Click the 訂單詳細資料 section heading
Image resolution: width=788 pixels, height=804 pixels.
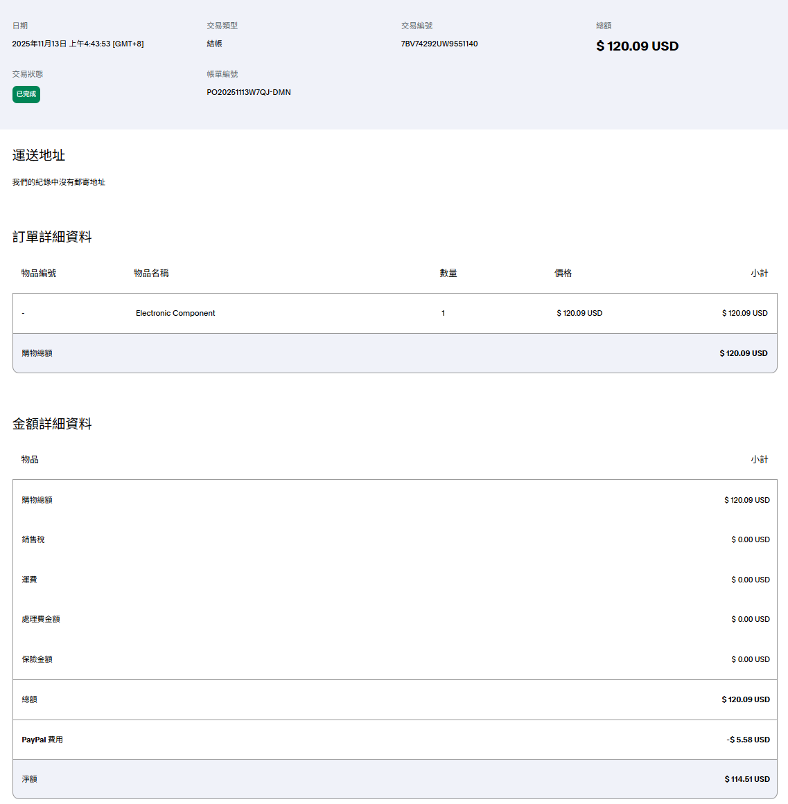[x=52, y=237]
